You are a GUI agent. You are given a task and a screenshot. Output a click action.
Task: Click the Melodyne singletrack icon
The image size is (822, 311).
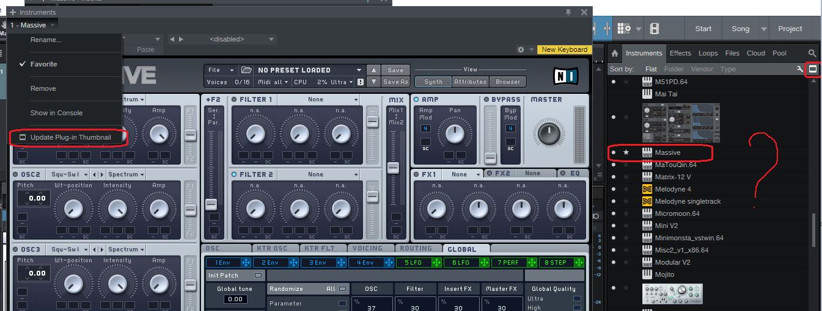click(x=647, y=201)
